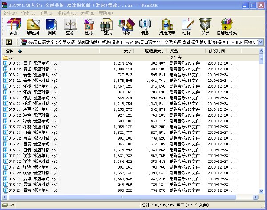Sort by the 压缩后大小 column header
This screenshot has width=267, height=210.
(x=151, y=51)
